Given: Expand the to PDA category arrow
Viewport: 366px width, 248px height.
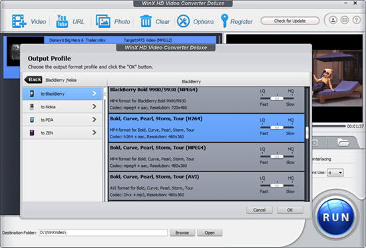Looking at the screenshot, I should (x=94, y=120).
